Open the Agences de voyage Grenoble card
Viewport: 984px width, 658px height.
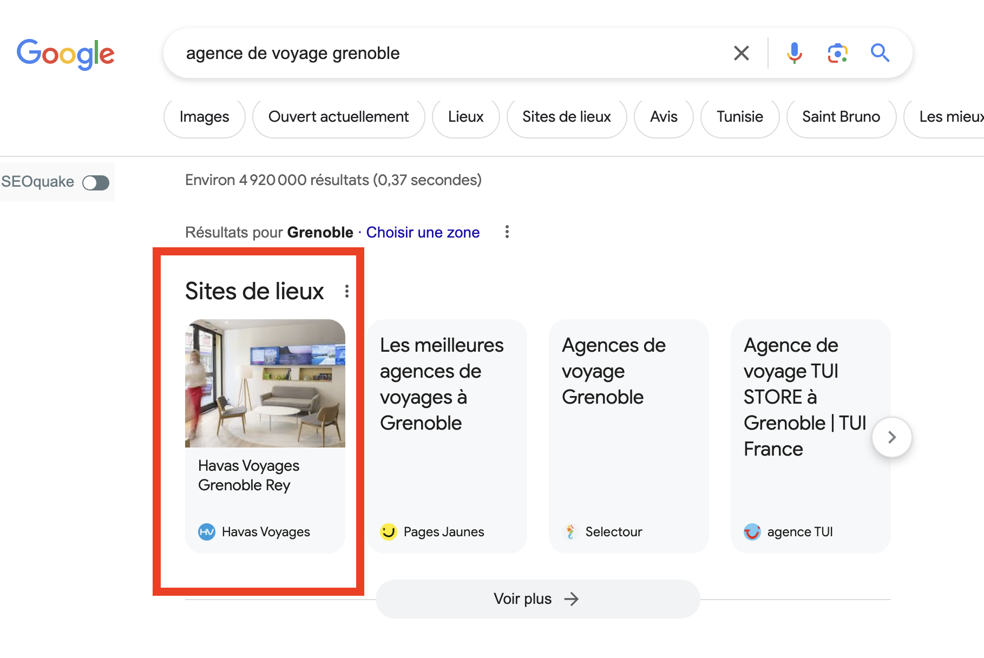coord(629,436)
